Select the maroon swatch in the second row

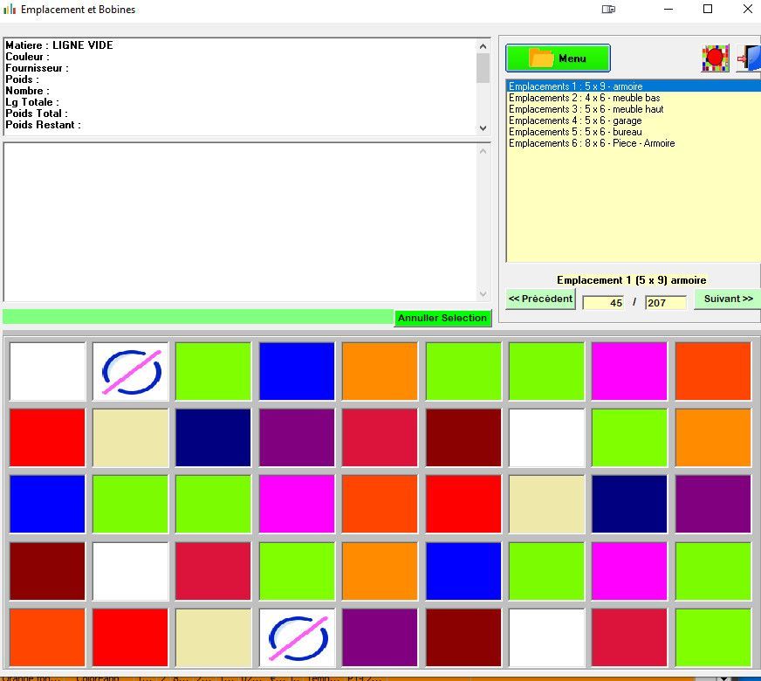(463, 437)
